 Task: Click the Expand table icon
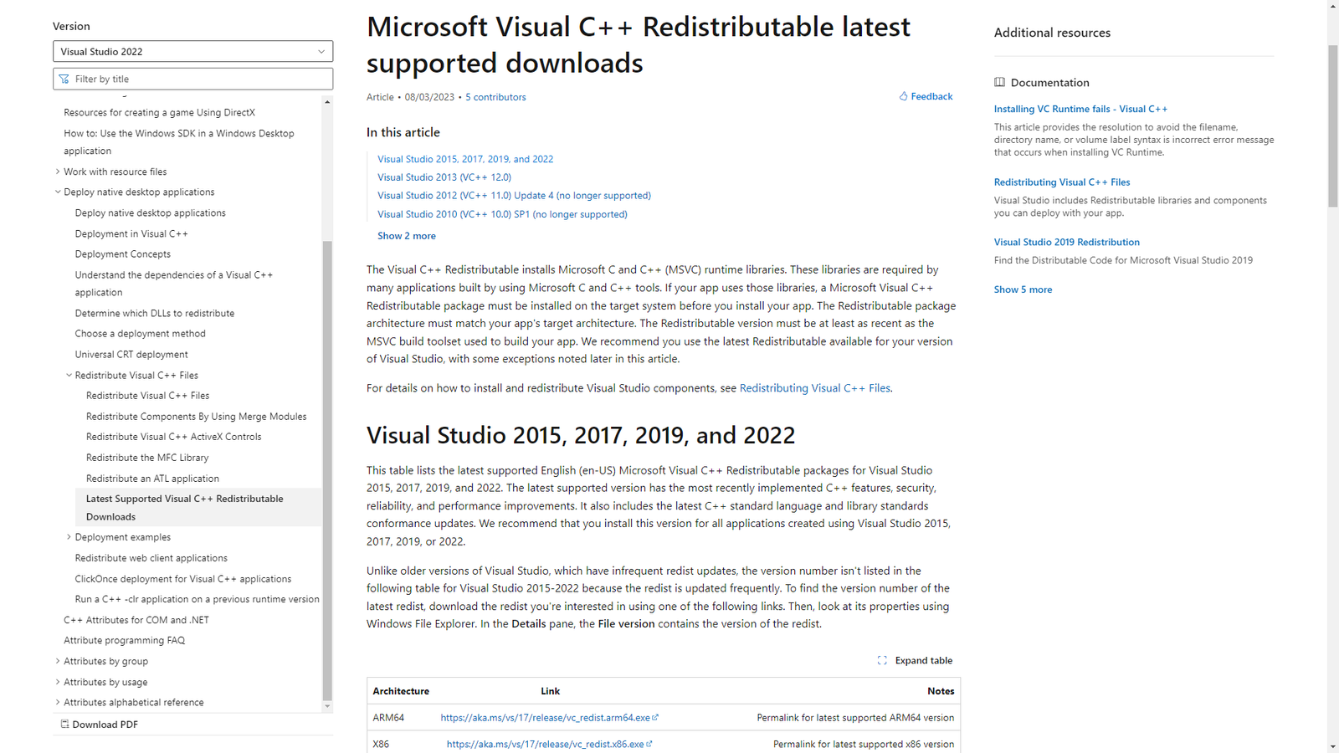pos(882,660)
